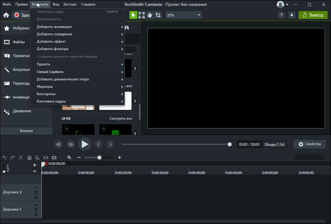Play the video preview
The image size is (331, 224).
85,144
